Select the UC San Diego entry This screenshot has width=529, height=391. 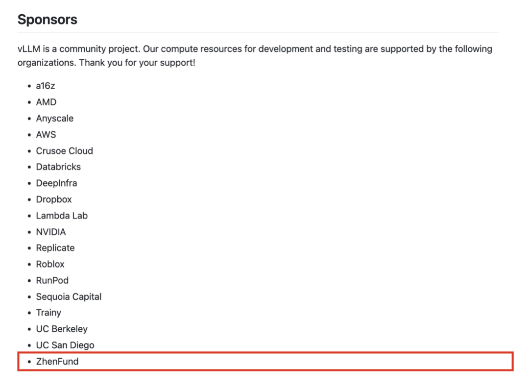click(x=65, y=345)
